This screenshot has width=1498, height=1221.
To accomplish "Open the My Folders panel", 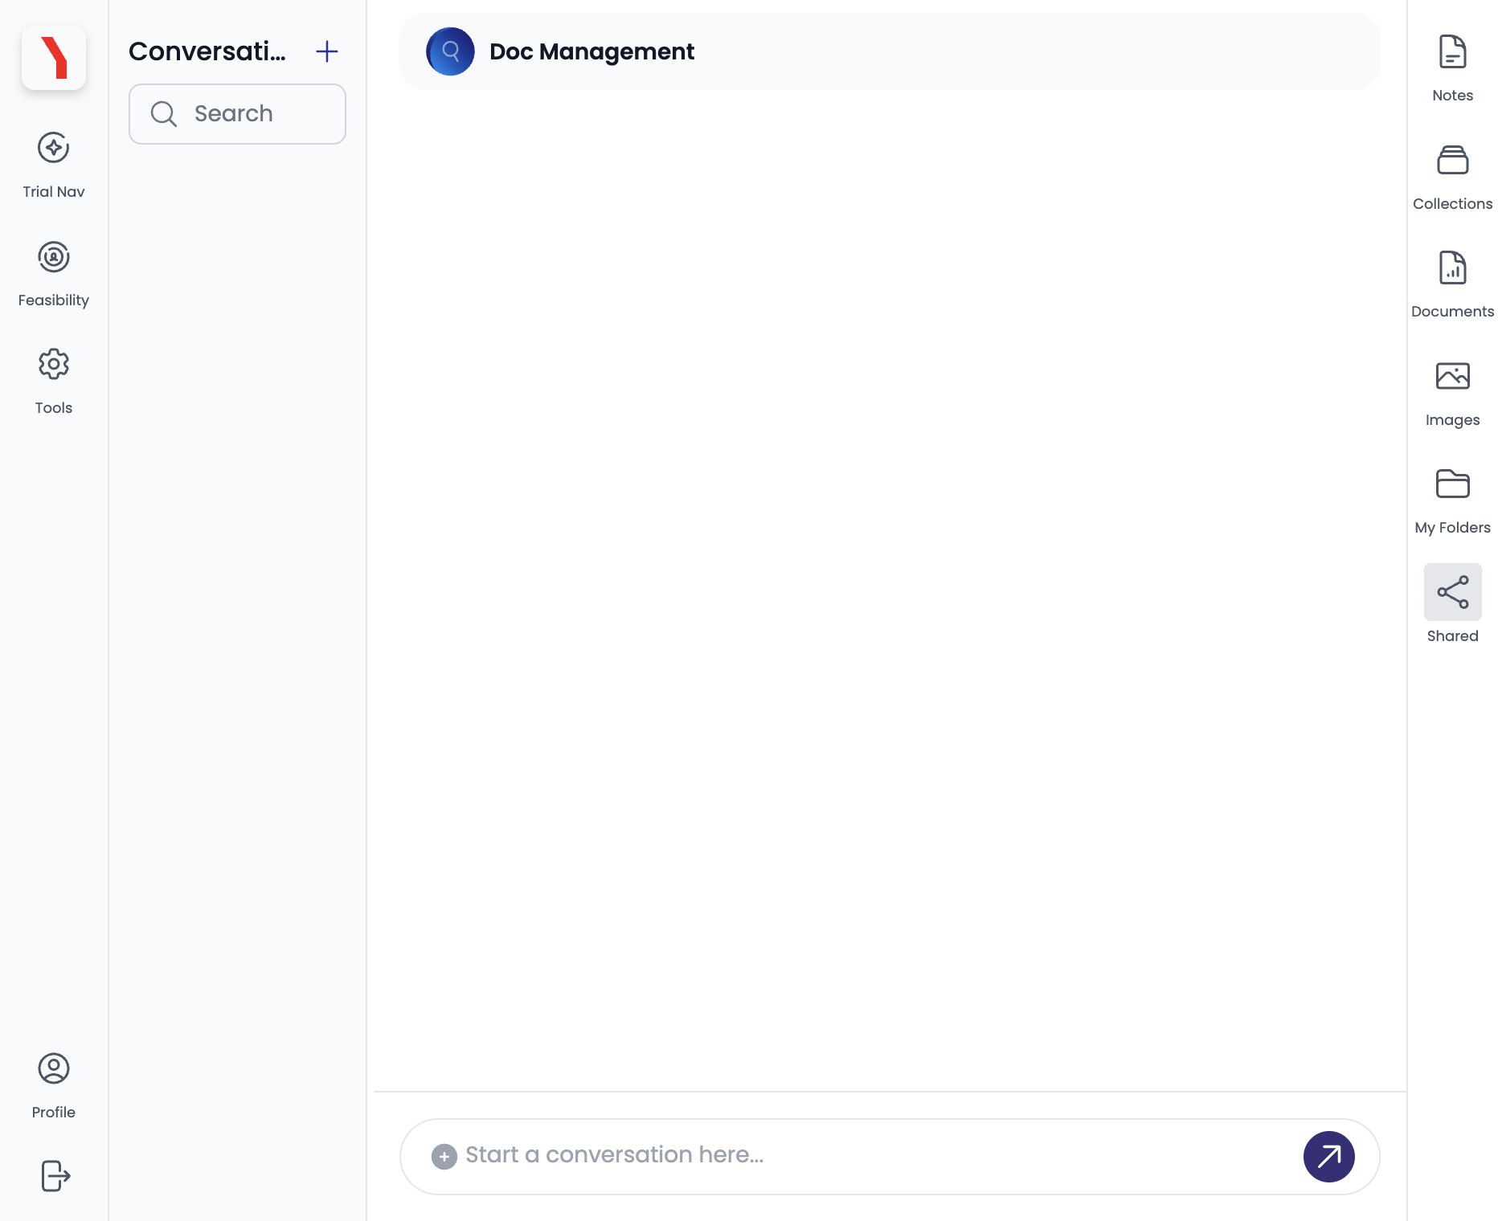I will [1453, 501].
